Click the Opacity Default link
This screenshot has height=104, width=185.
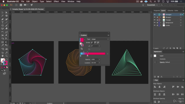(x=165, y=62)
